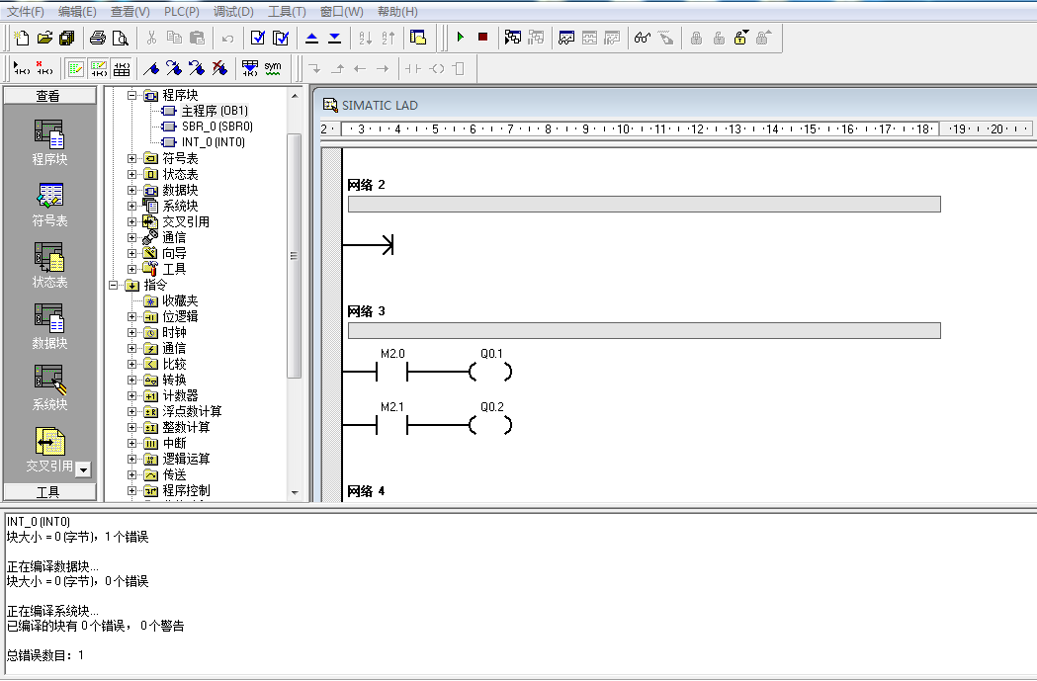Select INT_0 (INT0) in project tree
The width and height of the screenshot is (1037, 681).
pyautogui.click(x=213, y=142)
